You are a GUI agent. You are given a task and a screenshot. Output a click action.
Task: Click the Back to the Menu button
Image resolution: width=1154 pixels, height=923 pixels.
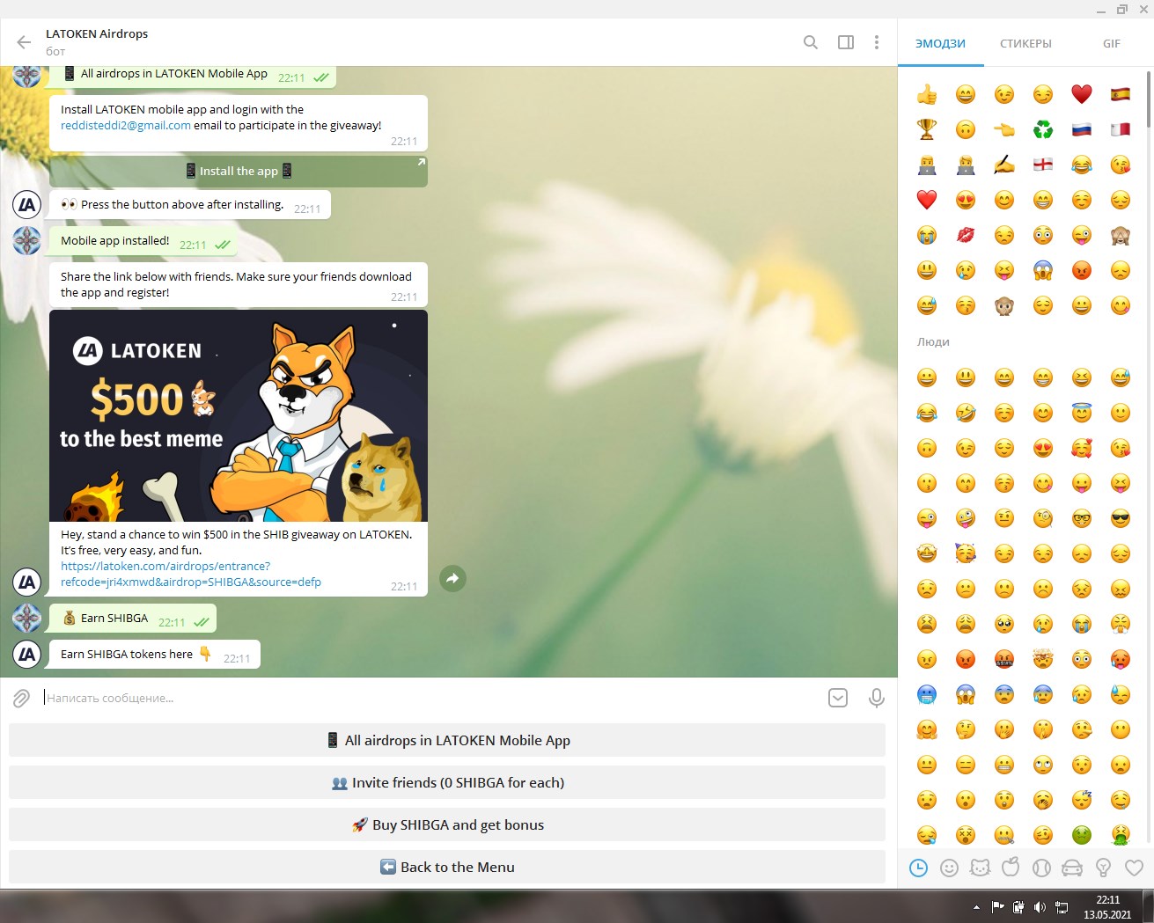(x=447, y=867)
